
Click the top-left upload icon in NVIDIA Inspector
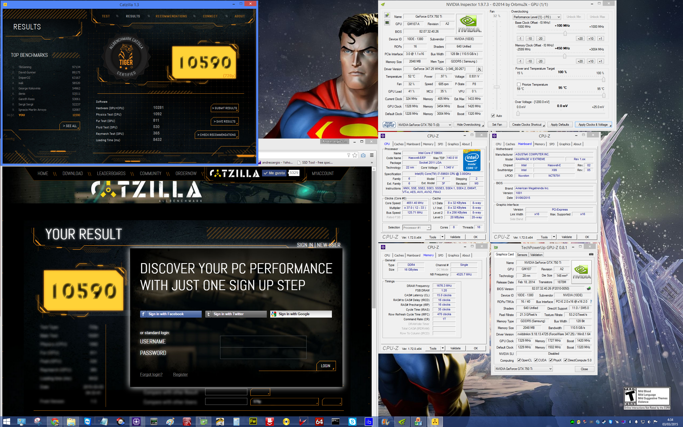tap(387, 15)
